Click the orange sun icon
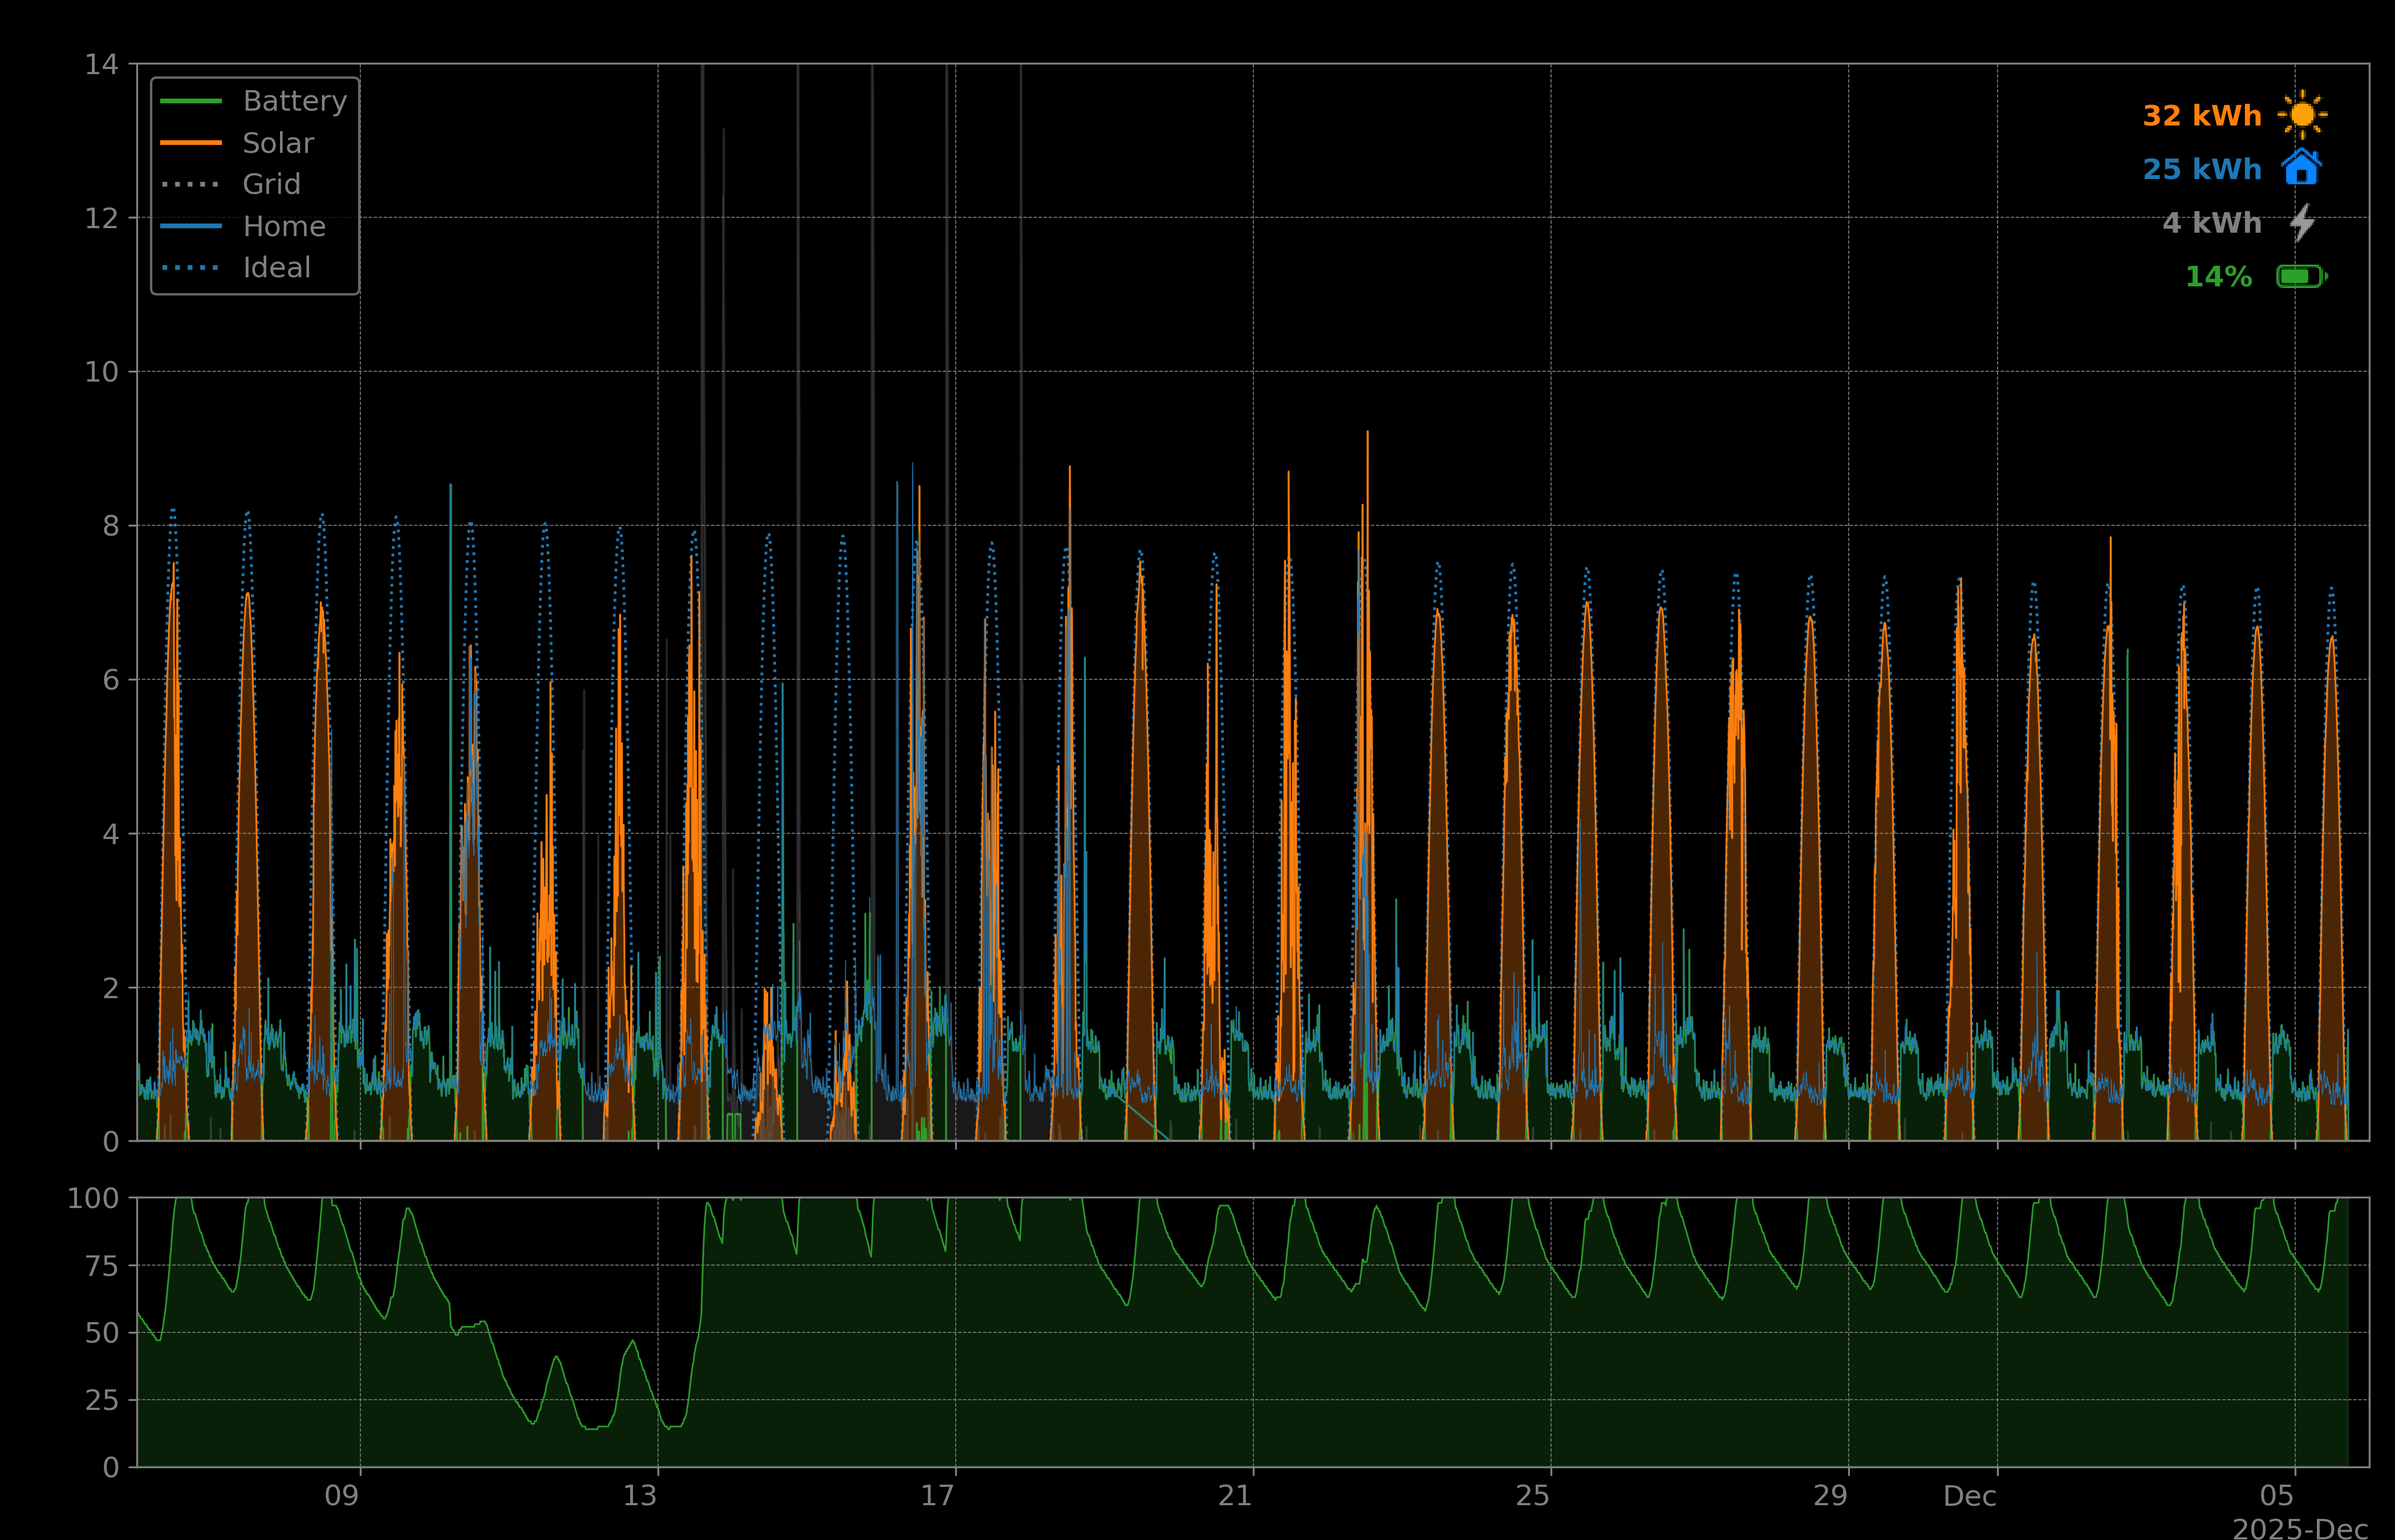 click(x=2302, y=115)
